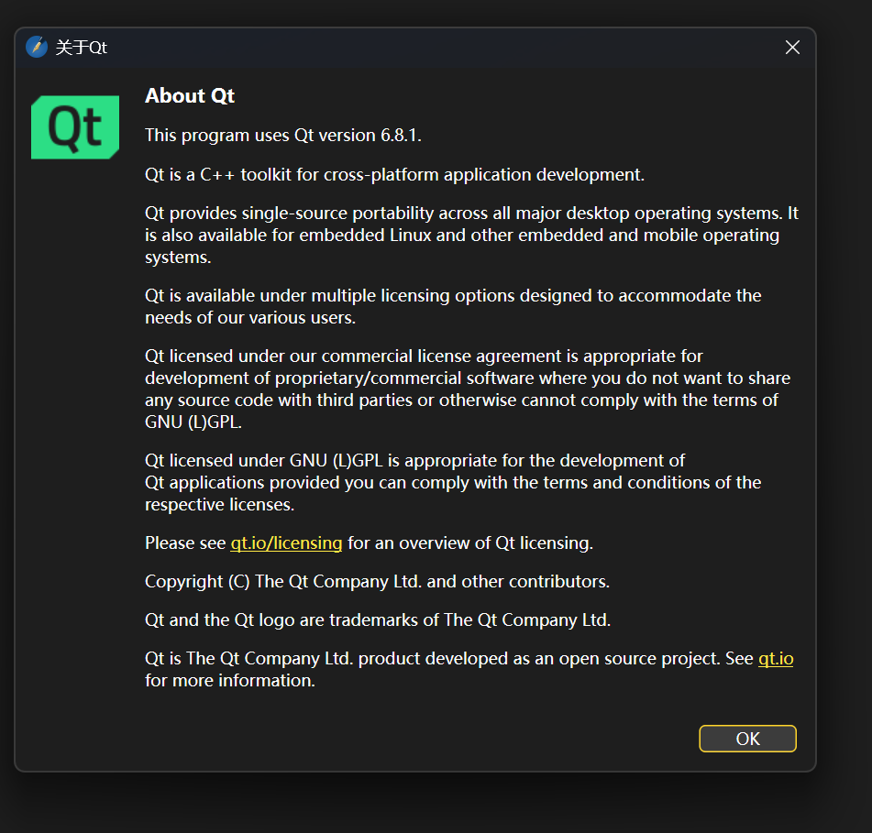
Task: Close the About Qt dialog window
Action: coord(792,47)
